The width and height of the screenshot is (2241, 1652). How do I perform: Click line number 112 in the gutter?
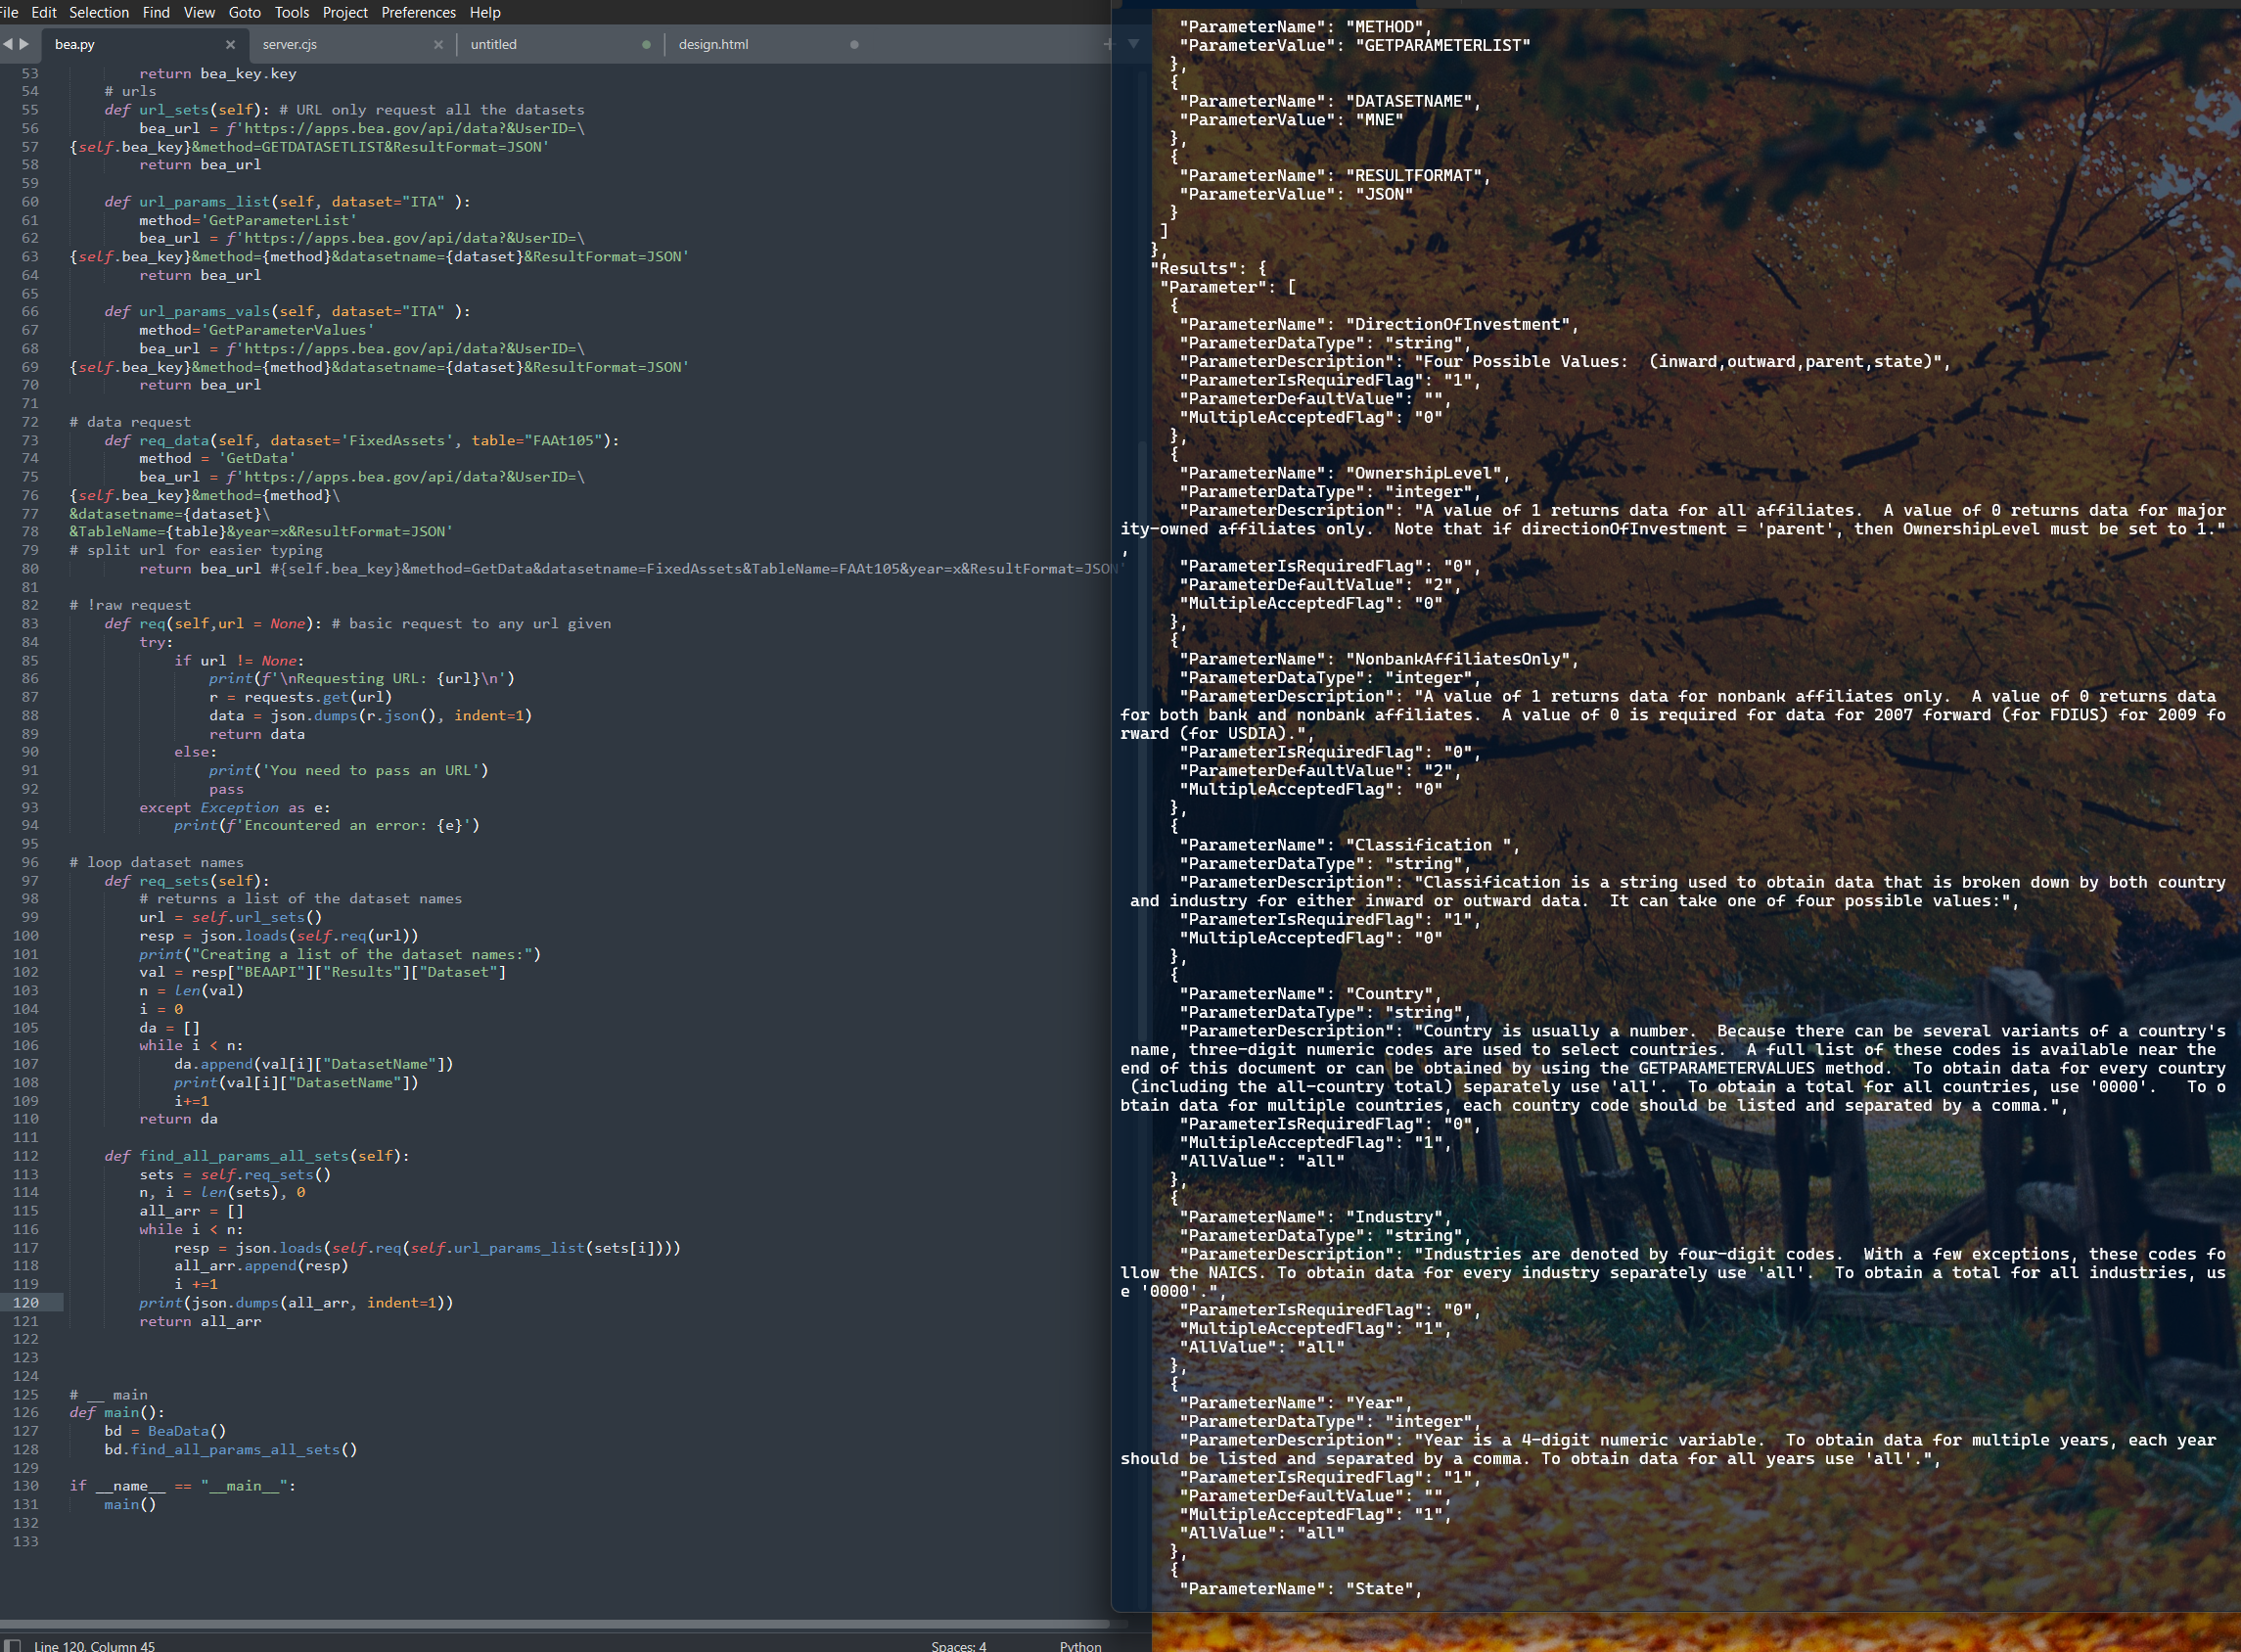pos(26,1156)
